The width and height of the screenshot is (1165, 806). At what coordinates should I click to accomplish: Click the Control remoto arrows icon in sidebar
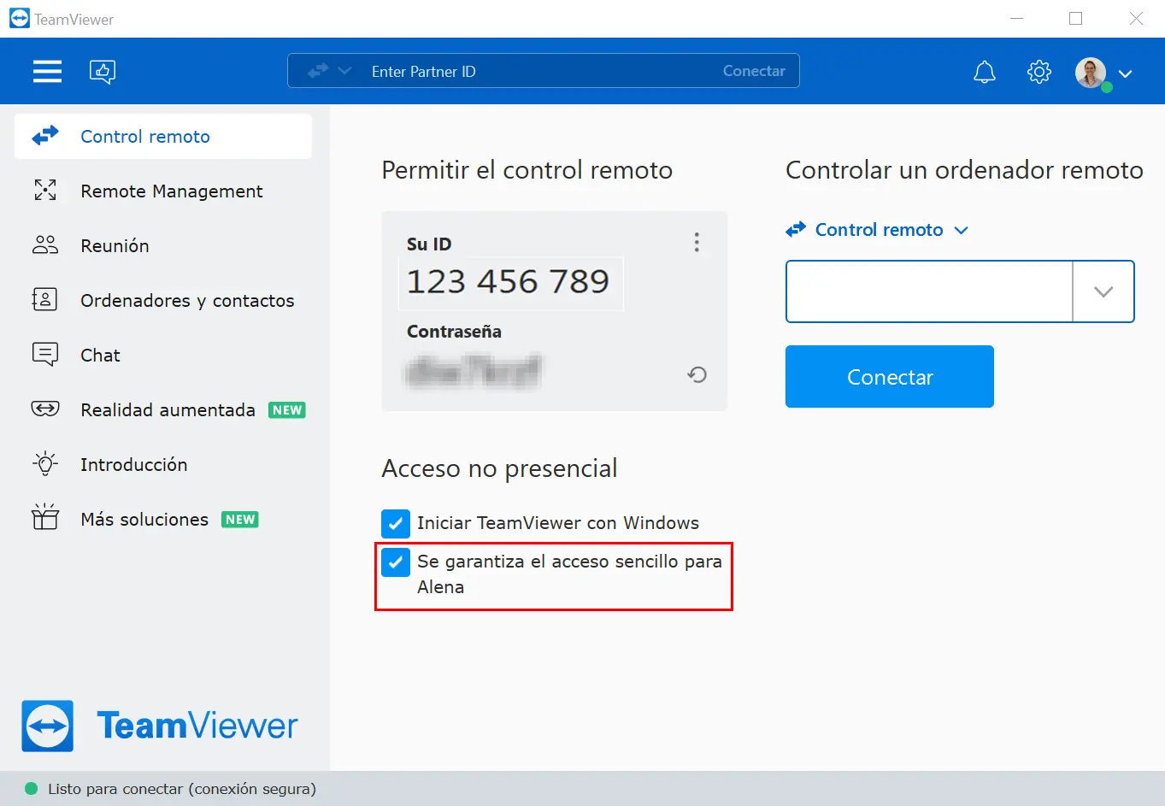tap(45, 135)
